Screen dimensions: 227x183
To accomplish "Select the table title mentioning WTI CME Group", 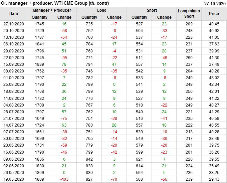I will click(x=55, y=3).
